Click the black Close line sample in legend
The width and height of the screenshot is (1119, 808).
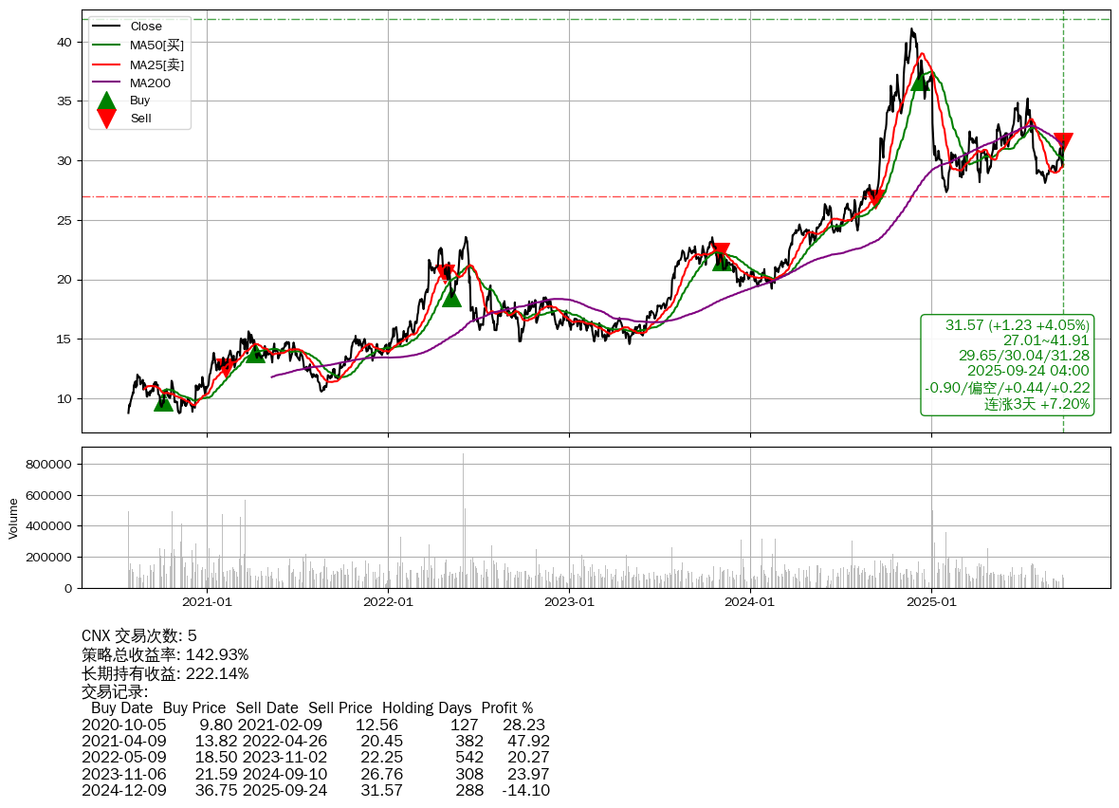107,27
